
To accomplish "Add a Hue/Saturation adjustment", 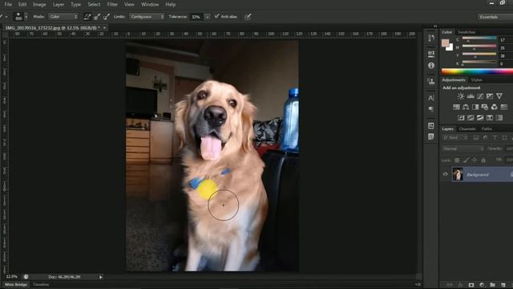I will coord(456,107).
